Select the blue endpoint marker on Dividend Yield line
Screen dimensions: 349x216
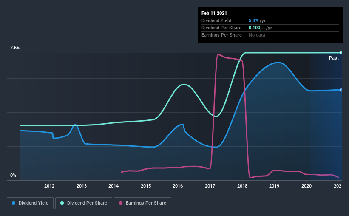pos(341,90)
